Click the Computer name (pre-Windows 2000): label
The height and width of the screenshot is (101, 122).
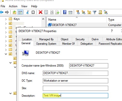(x=43, y=66)
